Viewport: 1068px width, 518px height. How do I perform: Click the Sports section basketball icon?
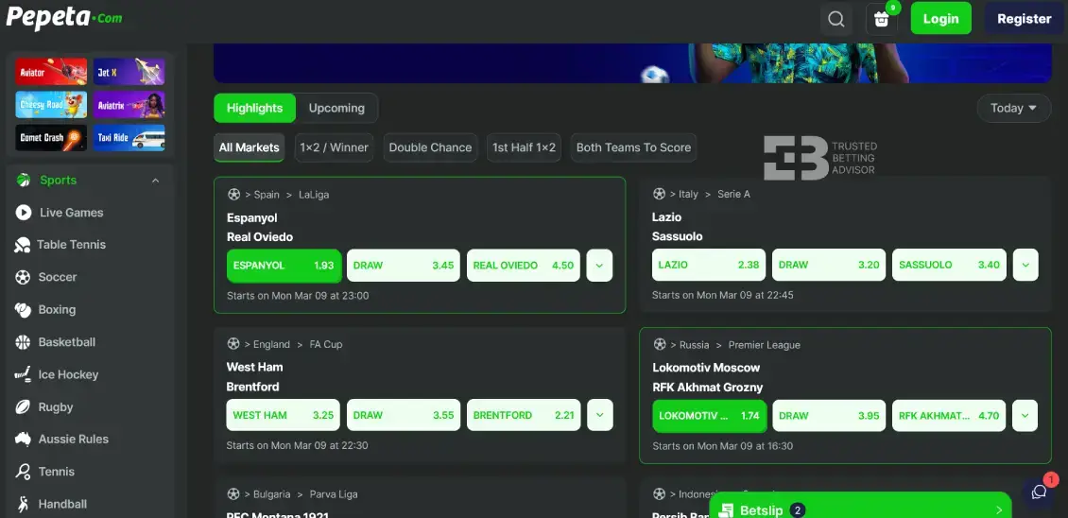[x=24, y=180]
